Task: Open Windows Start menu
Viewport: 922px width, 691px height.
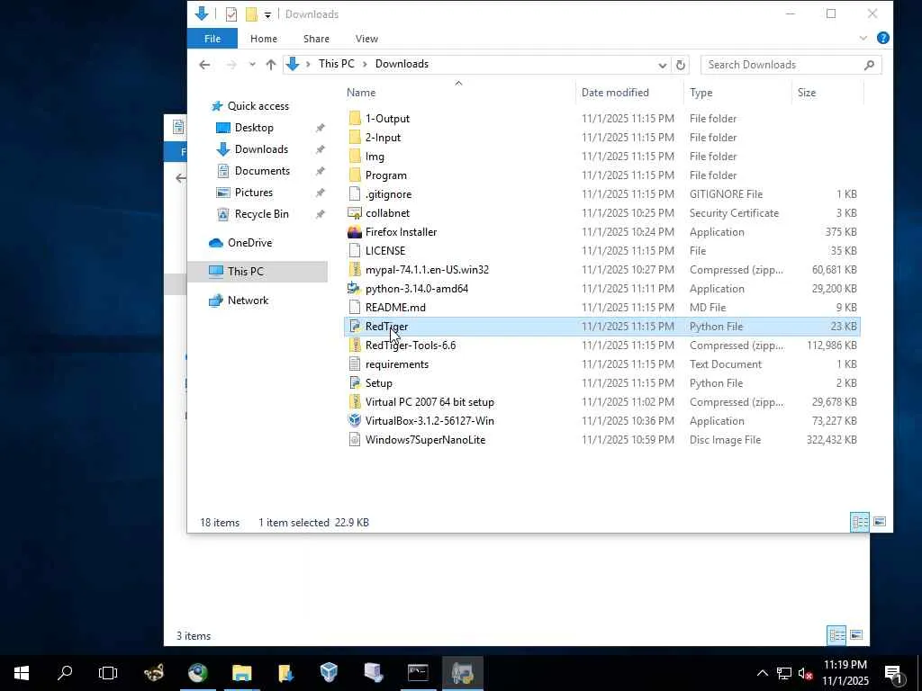Action: click(x=22, y=673)
